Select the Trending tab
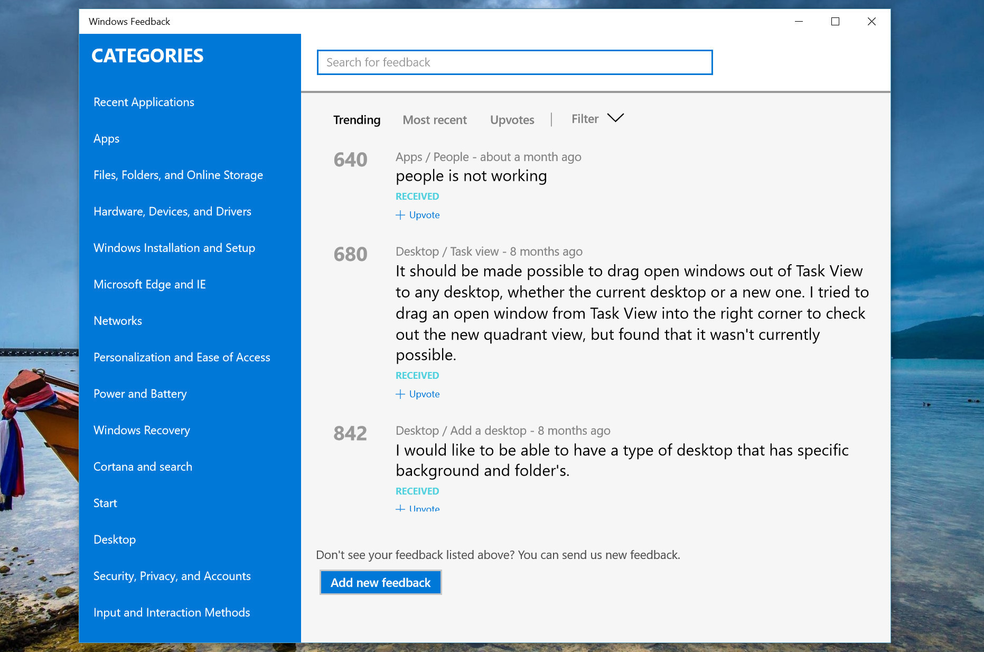Screen dimensions: 984x652 click(357, 120)
